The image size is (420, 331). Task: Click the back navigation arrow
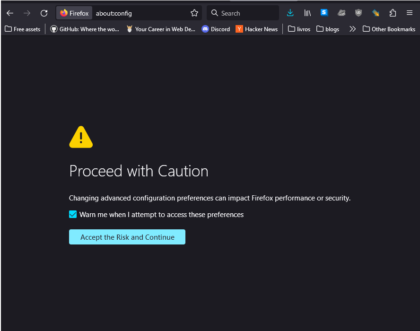[10, 13]
